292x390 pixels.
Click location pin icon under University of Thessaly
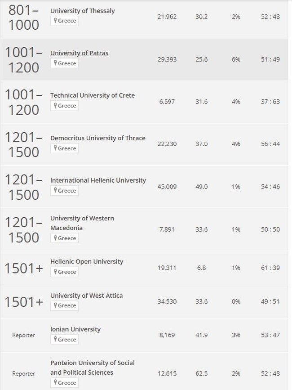point(55,20)
